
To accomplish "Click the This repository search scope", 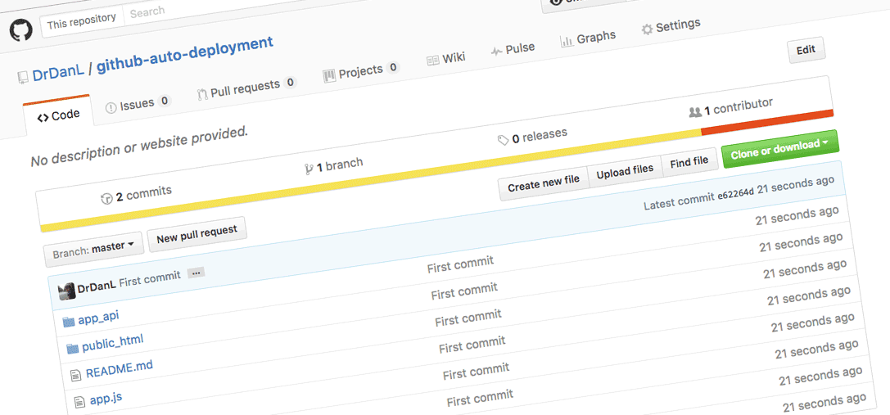I will (81, 22).
